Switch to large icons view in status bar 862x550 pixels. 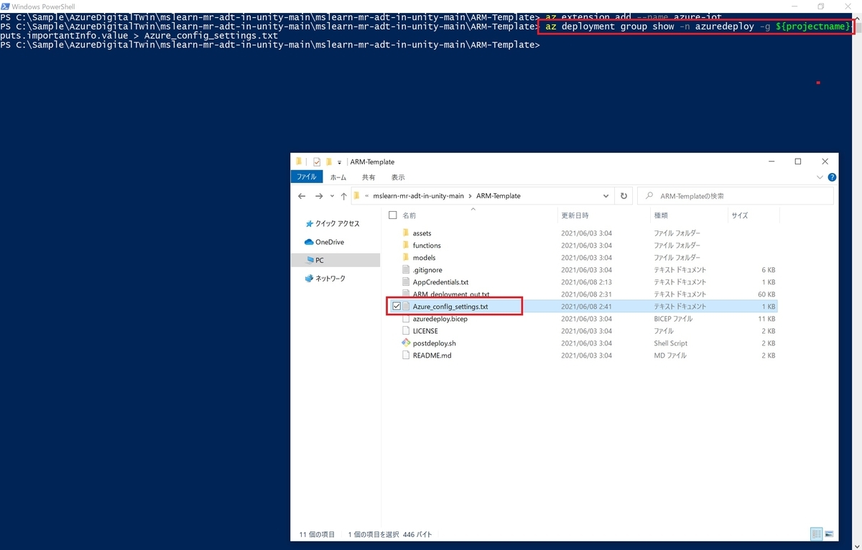(829, 534)
